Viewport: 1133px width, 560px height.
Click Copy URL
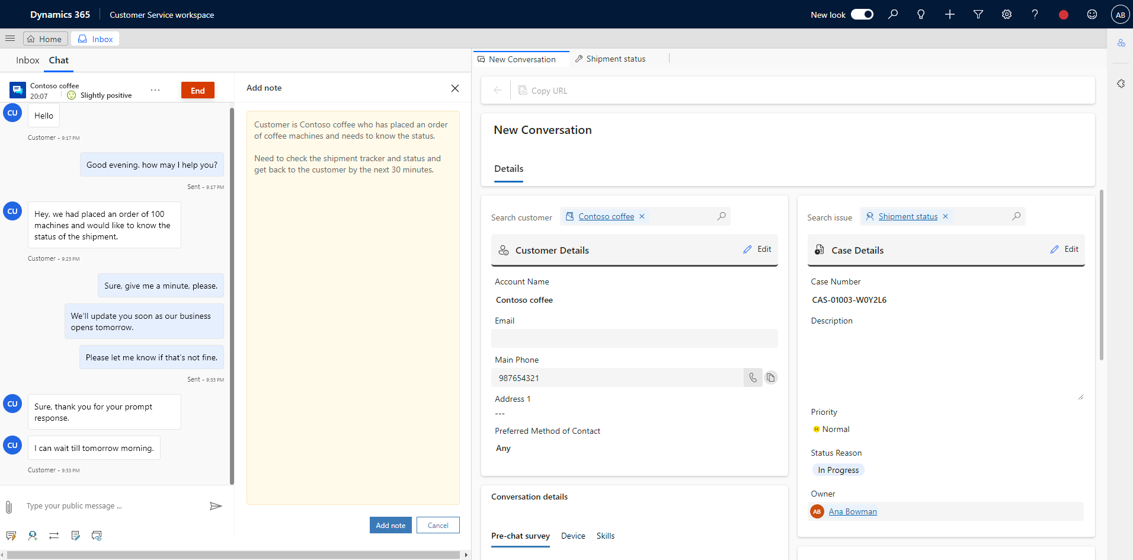(x=543, y=91)
